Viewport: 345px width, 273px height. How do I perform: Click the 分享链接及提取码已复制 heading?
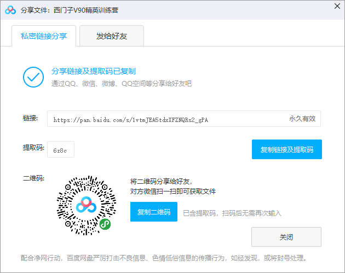click(93, 71)
